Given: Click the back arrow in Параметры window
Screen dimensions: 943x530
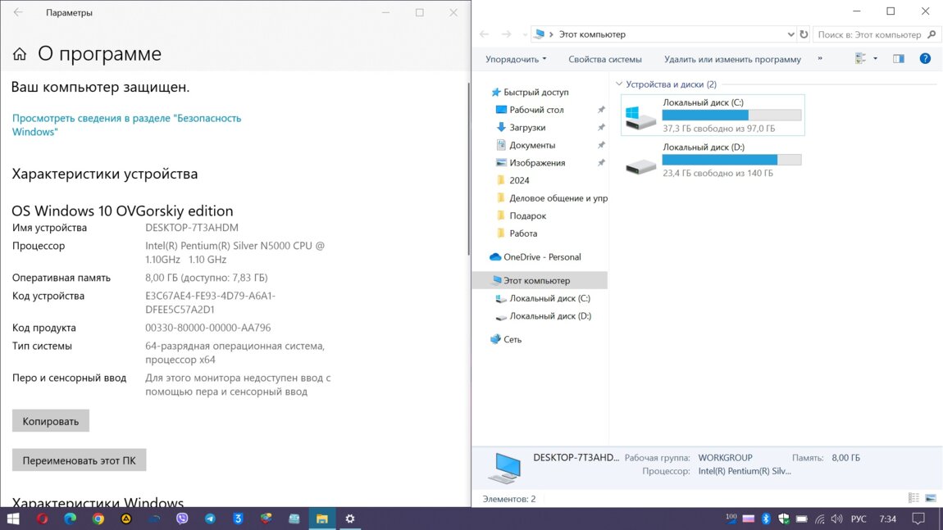Looking at the screenshot, I should (18, 12).
